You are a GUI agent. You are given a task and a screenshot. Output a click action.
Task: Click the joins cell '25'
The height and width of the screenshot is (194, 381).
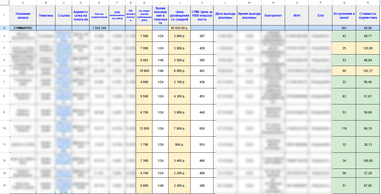coord(344,48)
